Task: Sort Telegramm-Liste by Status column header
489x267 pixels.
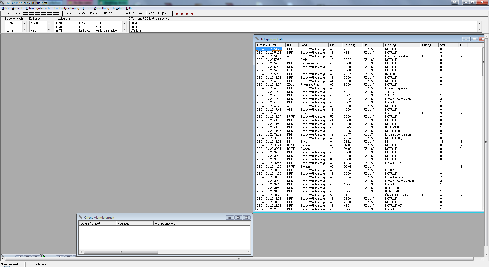Action: point(448,45)
